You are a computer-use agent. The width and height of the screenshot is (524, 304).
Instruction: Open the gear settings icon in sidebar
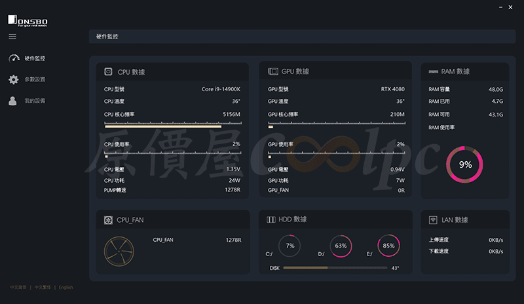tap(14, 79)
